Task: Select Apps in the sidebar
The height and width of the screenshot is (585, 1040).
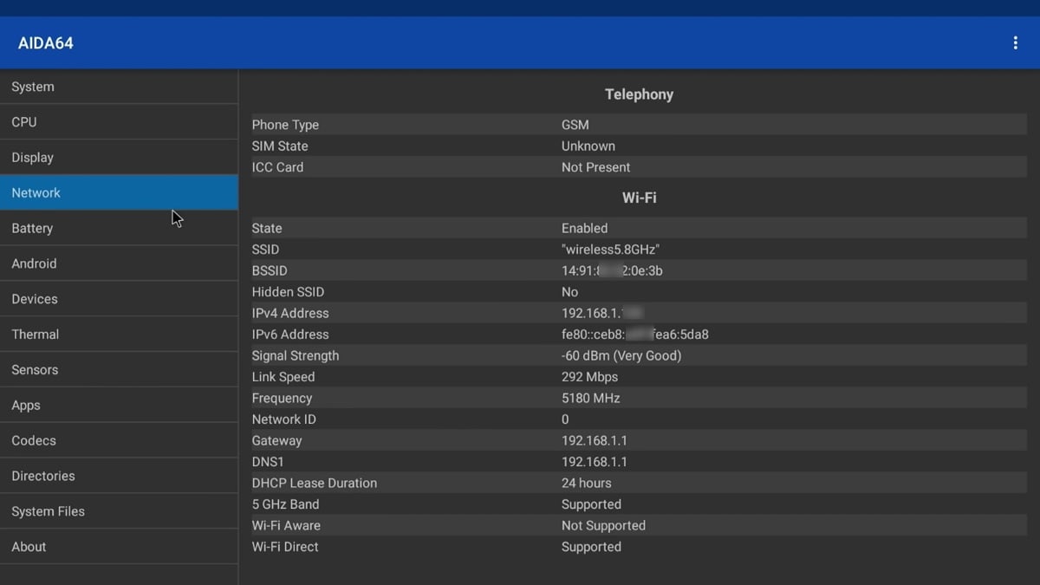Action: [x=119, y=406]
